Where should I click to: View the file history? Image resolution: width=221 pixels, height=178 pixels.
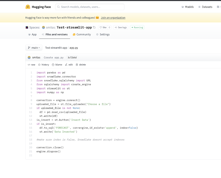(x=44, y=65)
